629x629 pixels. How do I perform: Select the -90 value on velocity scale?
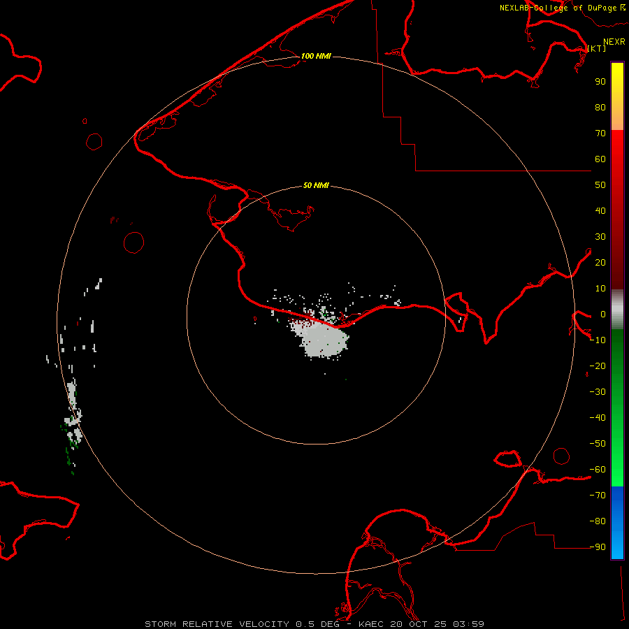[598, 547]
